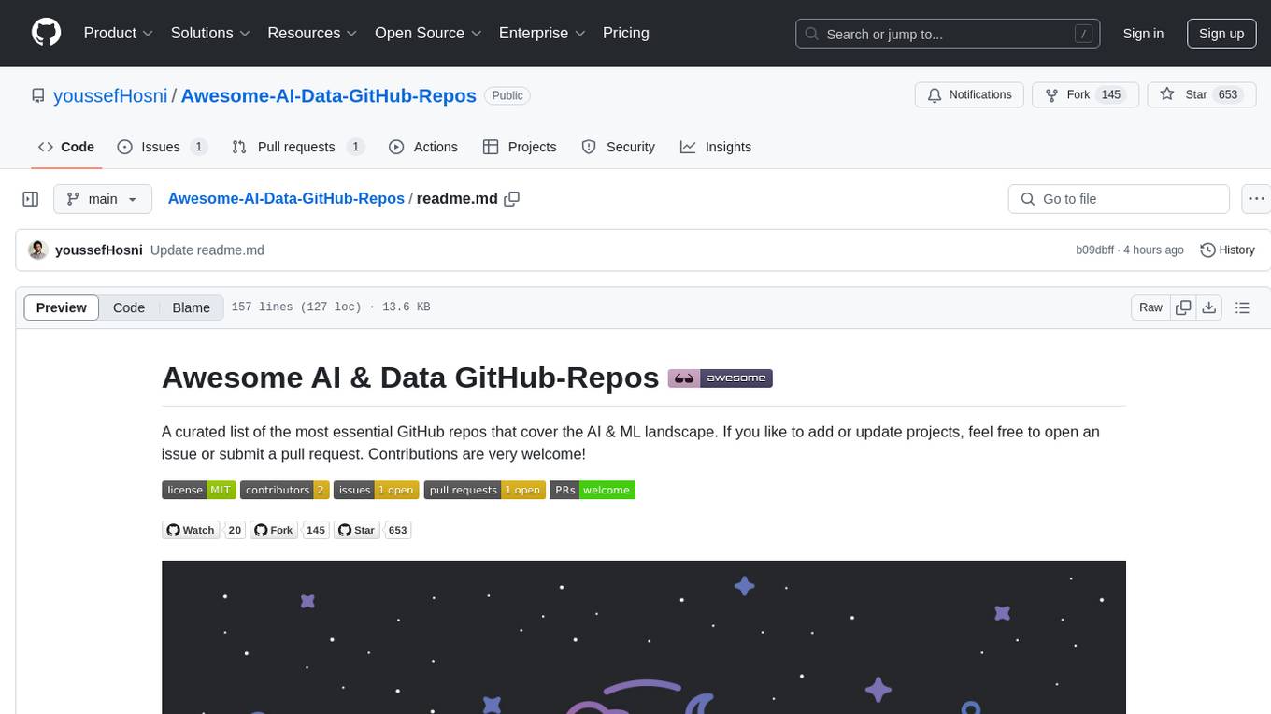1271x714 pixels.
Task: Open the Projects tab
Action: (x=520, y=147)
